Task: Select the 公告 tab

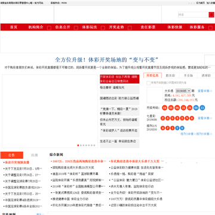Action: pyautogui.click(x=12, y=155)
